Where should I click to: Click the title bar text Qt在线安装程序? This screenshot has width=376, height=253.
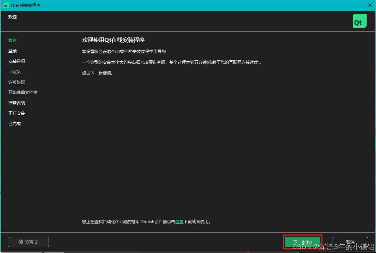click(x=26, y=5)
